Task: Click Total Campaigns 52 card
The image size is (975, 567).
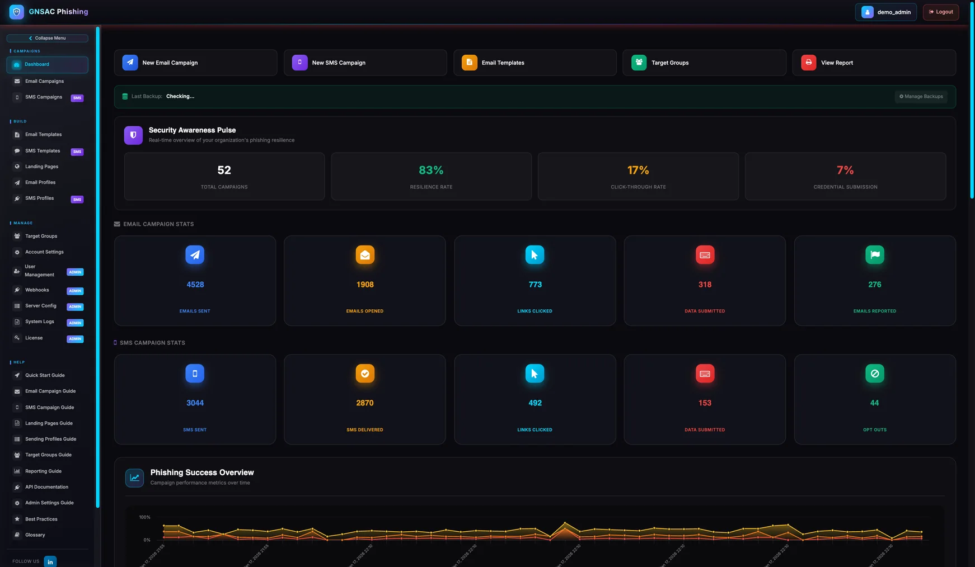Action: (x=224, y=176)
